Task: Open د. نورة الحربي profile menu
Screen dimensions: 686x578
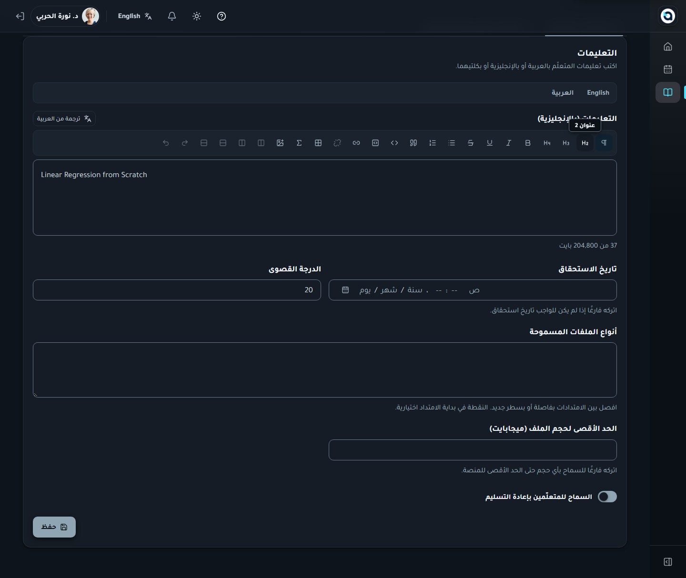Action: click(66, 16)
